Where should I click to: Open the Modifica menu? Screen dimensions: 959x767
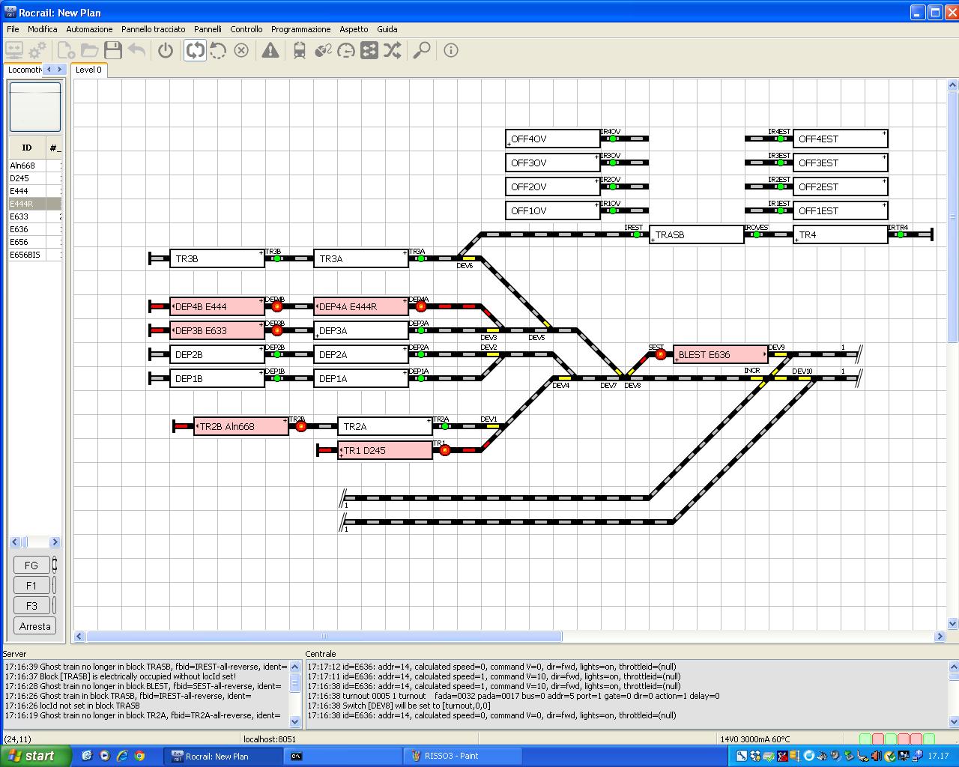(x=43, y=29)
